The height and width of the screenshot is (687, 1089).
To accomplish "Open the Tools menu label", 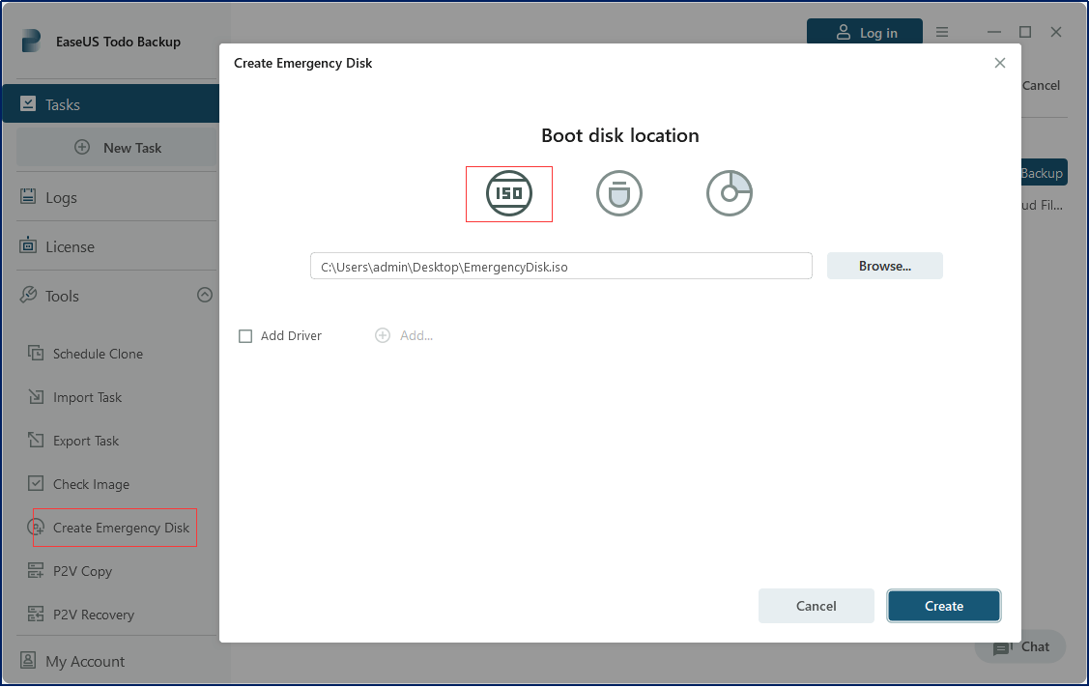I will click(63, 296).
